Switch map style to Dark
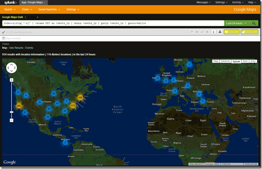 (245, 61)
